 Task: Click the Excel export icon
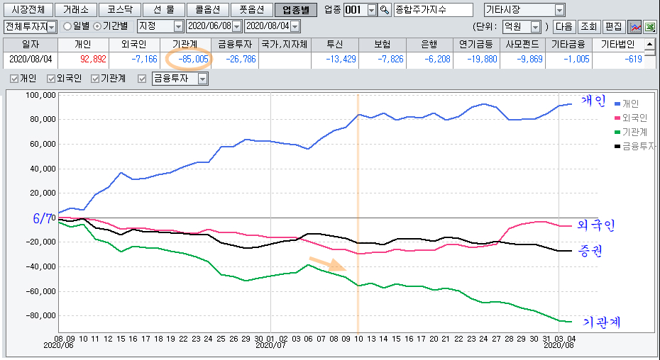649,26
